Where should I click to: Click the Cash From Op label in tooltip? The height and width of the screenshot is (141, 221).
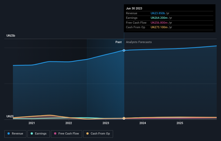135,27
